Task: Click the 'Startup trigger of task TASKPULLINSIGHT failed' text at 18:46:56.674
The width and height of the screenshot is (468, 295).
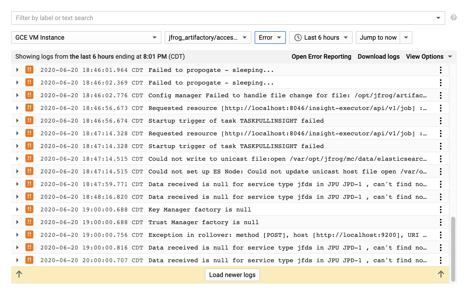Action: click(236, 121)
